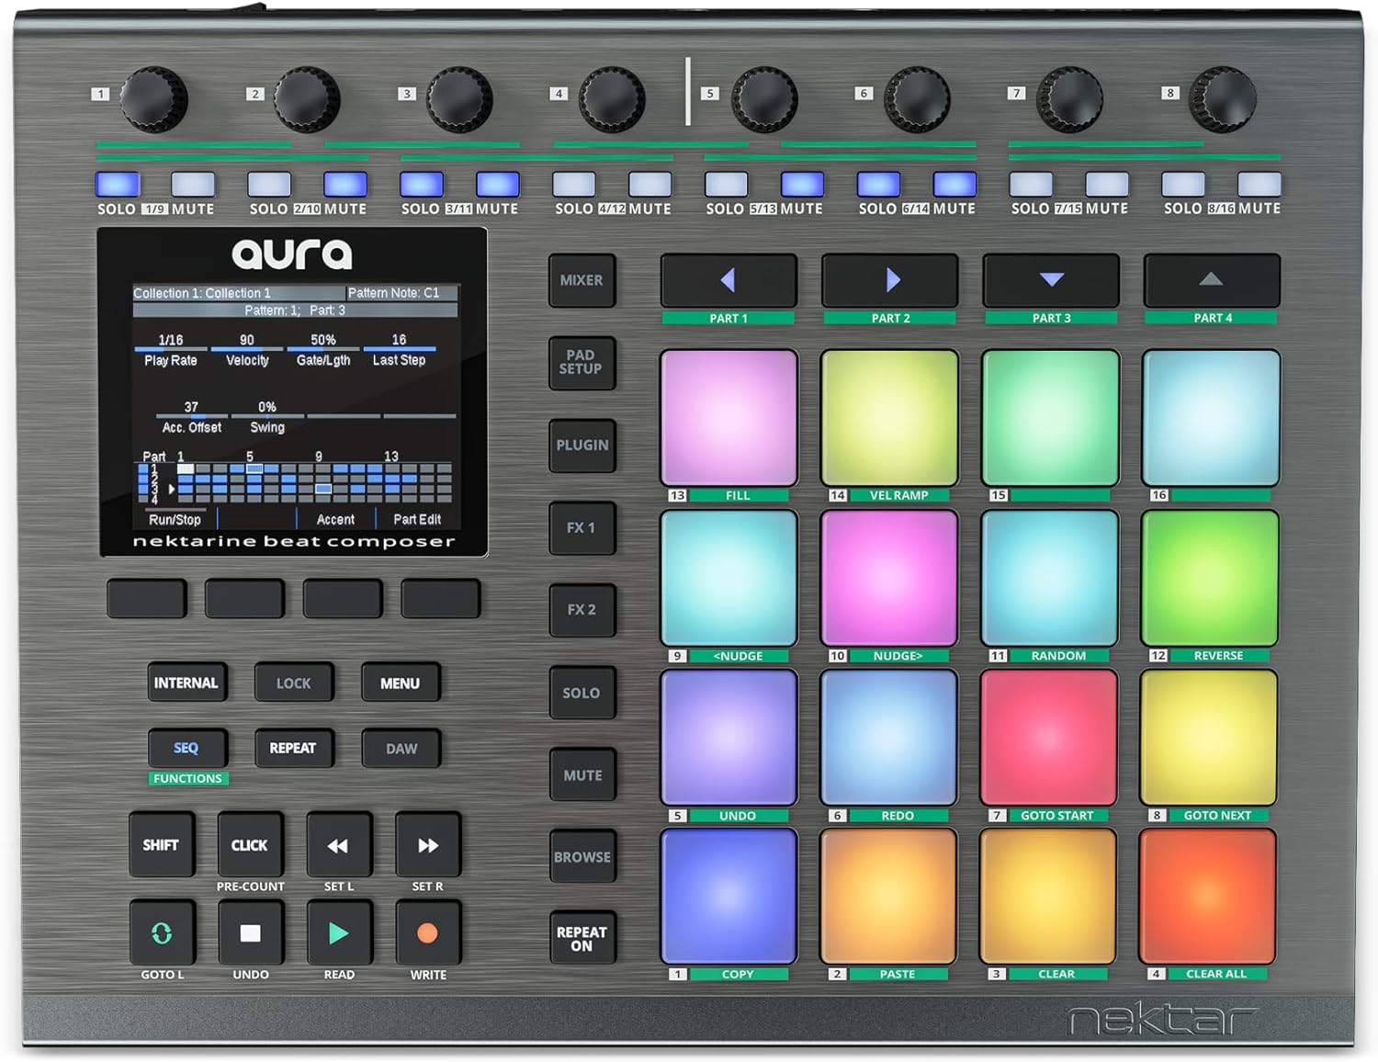Open the MENU button

(x=401, y=683)
